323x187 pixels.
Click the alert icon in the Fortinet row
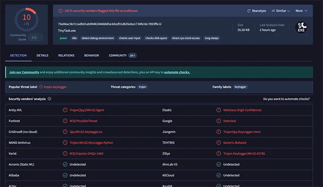pos(65,121)
